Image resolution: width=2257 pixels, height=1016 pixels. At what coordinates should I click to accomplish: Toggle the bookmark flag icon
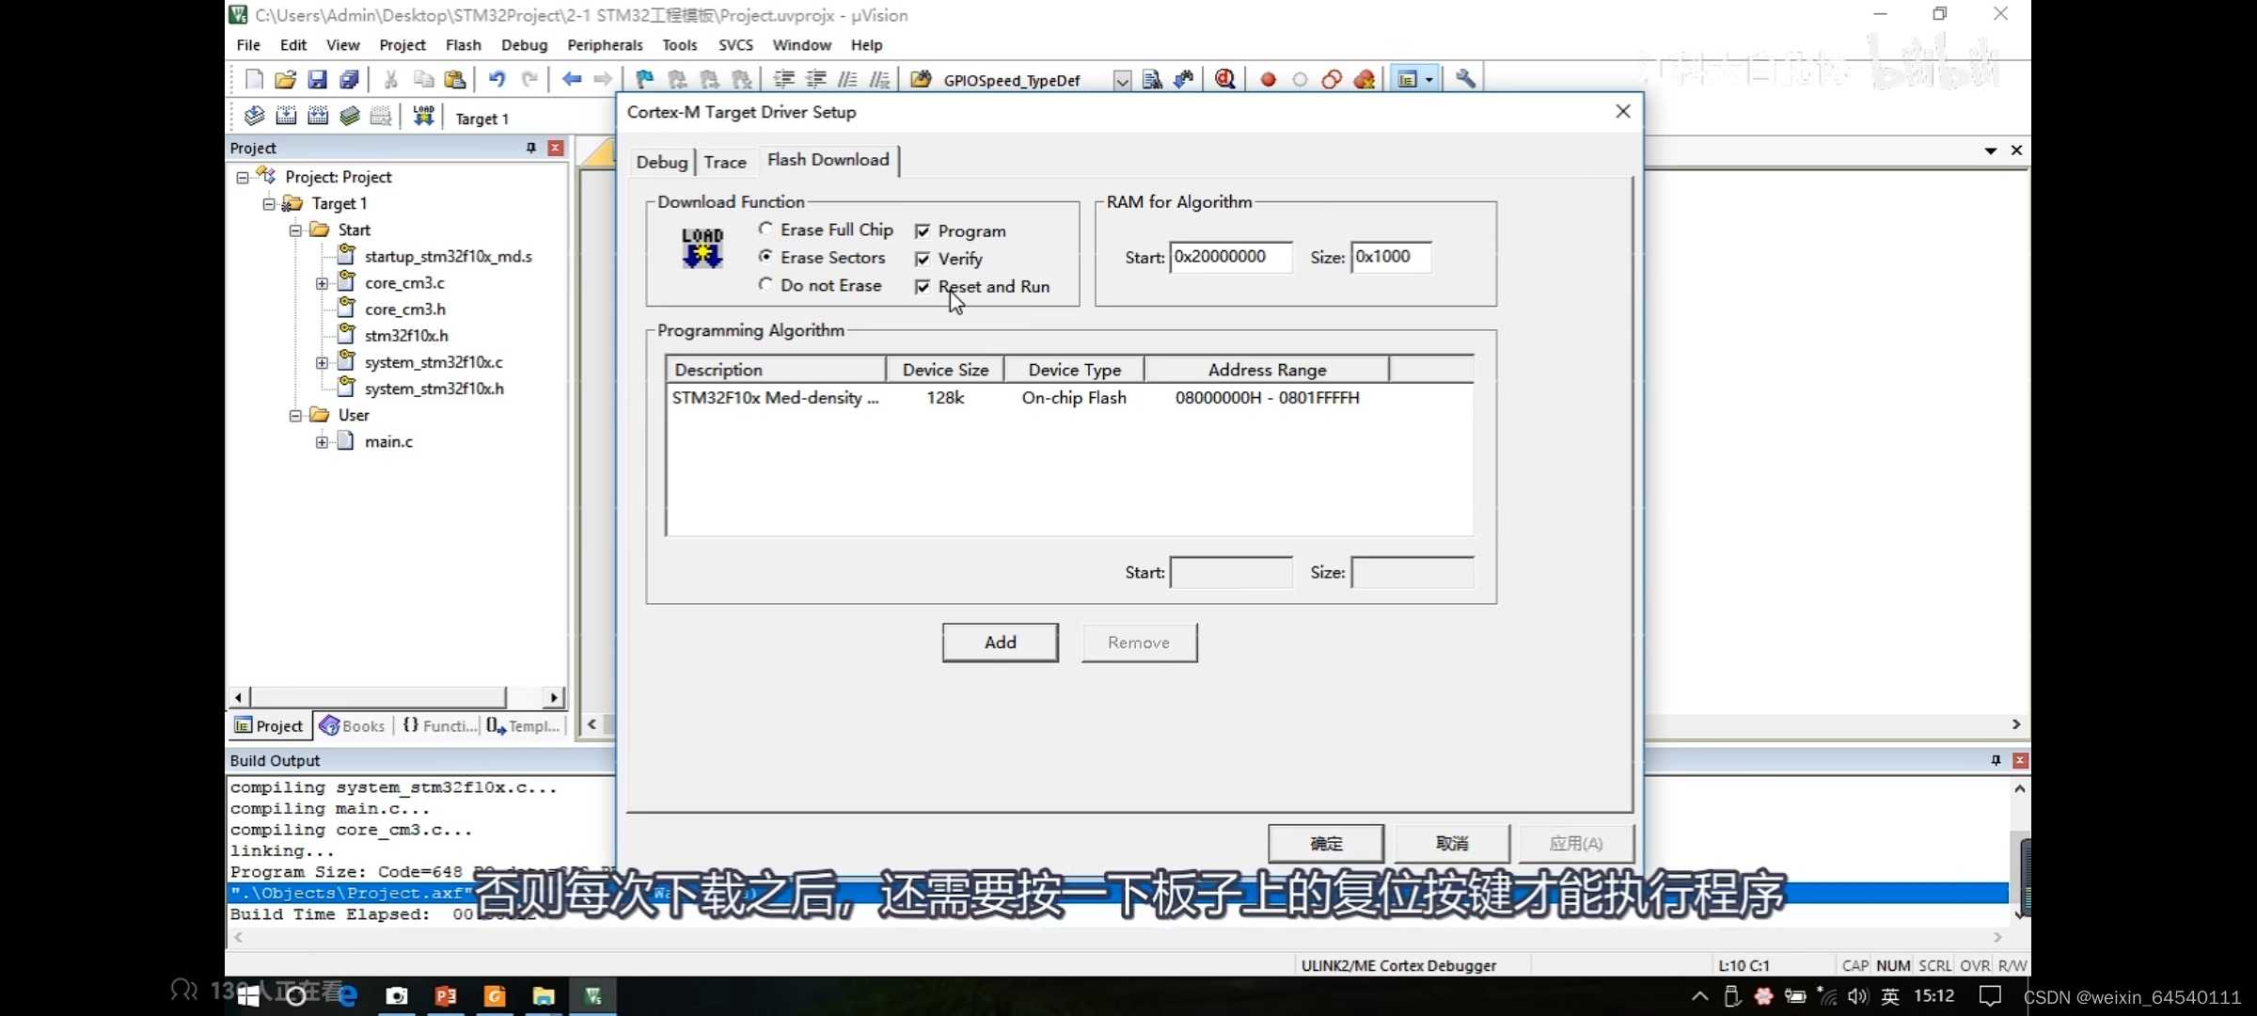coord(644,80)
